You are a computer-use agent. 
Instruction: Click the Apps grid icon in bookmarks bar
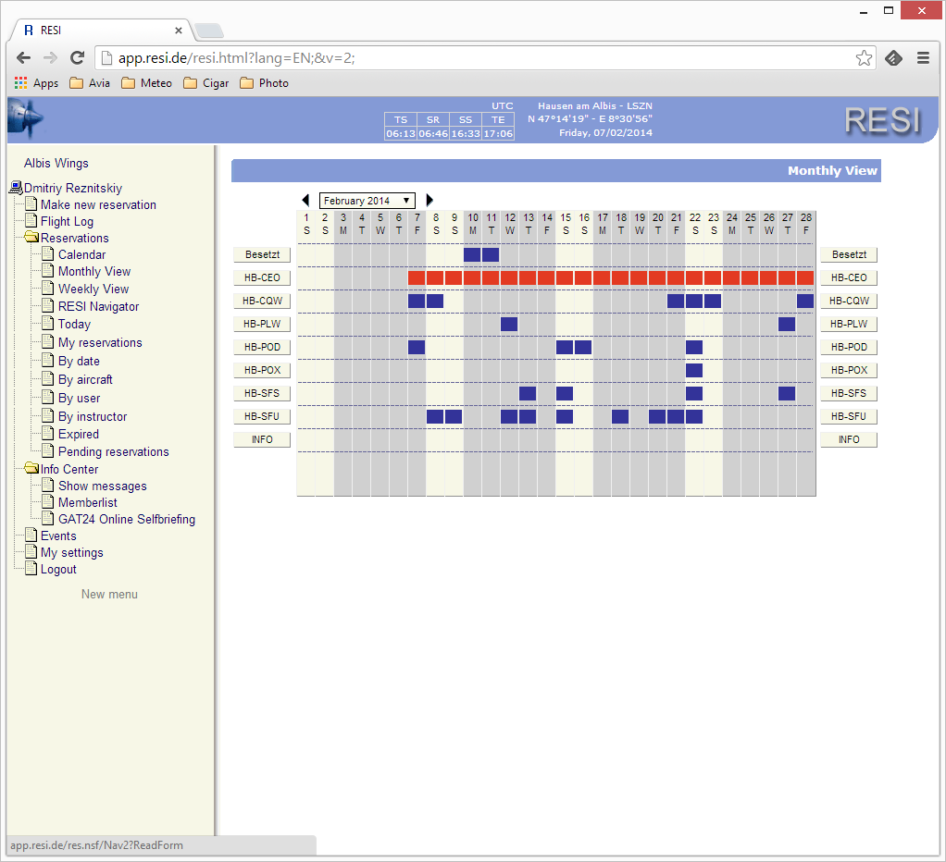[20, 83]
